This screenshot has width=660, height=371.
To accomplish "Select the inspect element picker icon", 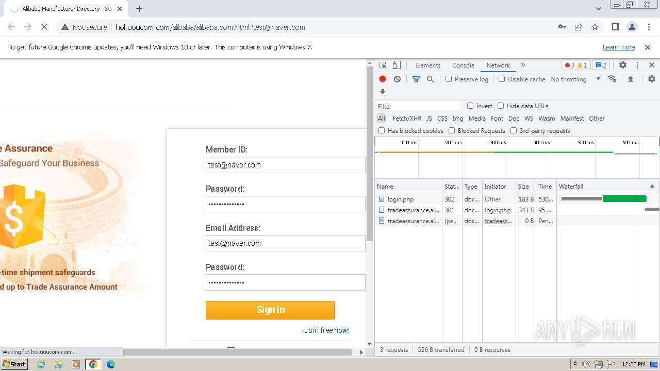I will [x=383, y=65].
